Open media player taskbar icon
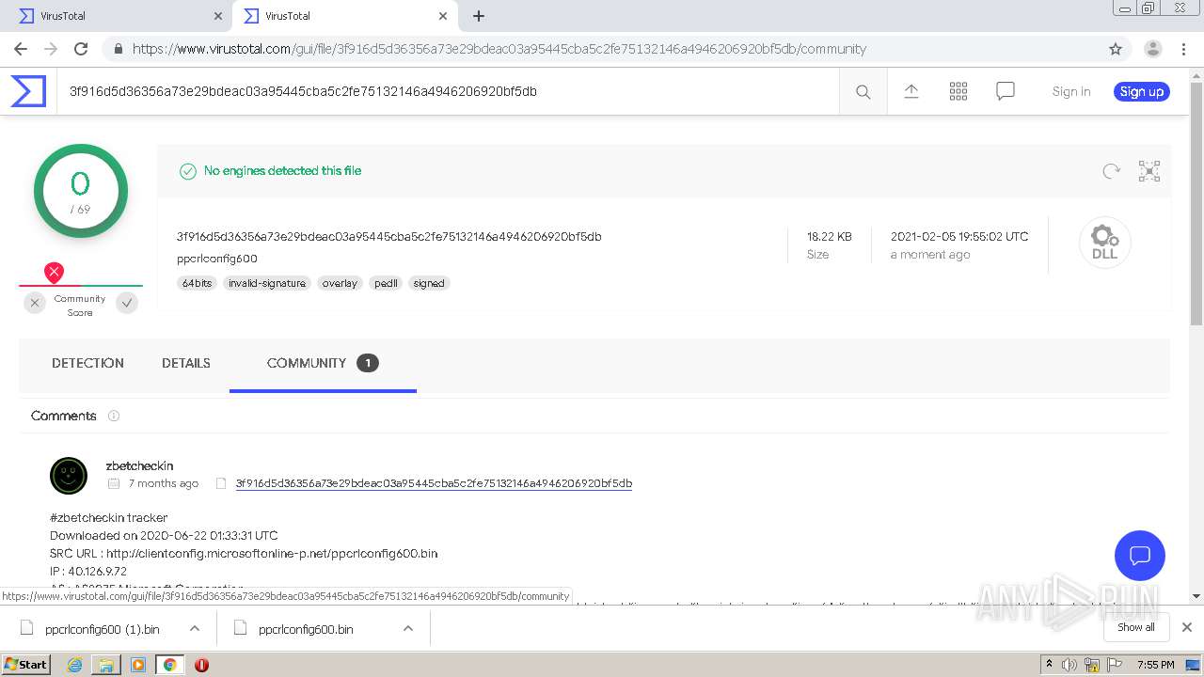Viewport: 1204px width, 677px height. [138, 665]
